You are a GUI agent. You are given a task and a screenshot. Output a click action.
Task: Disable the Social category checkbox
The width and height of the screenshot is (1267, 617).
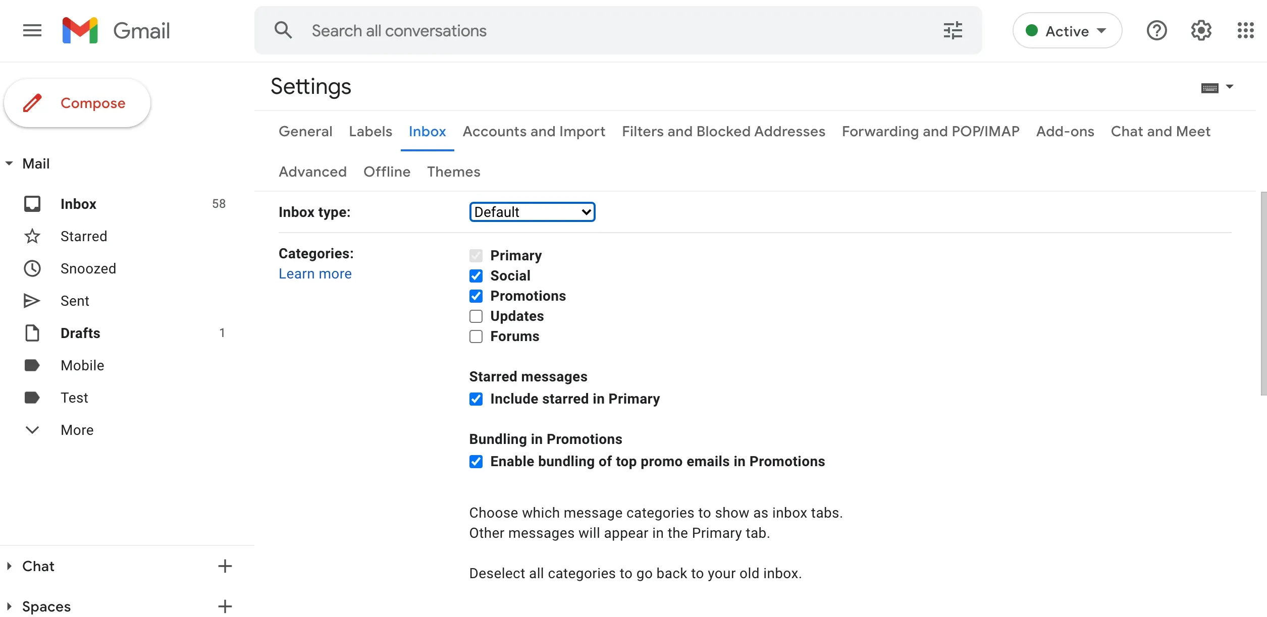pyautogui.click(x=476, y=275)
